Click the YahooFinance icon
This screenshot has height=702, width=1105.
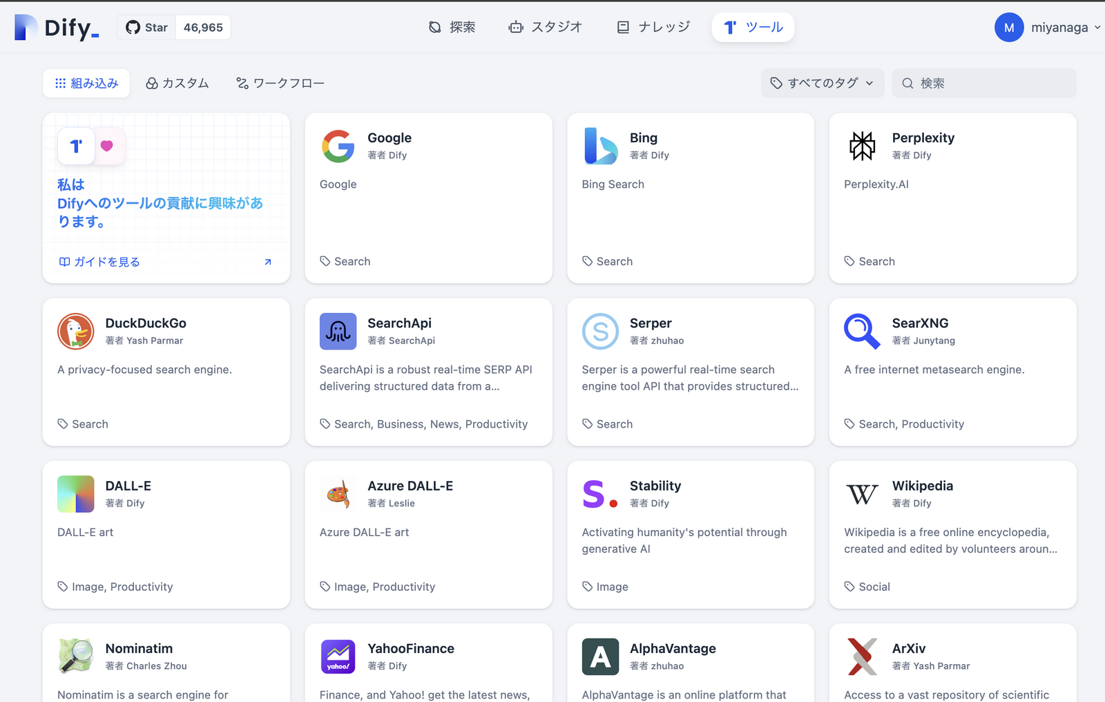pos(338,656)
